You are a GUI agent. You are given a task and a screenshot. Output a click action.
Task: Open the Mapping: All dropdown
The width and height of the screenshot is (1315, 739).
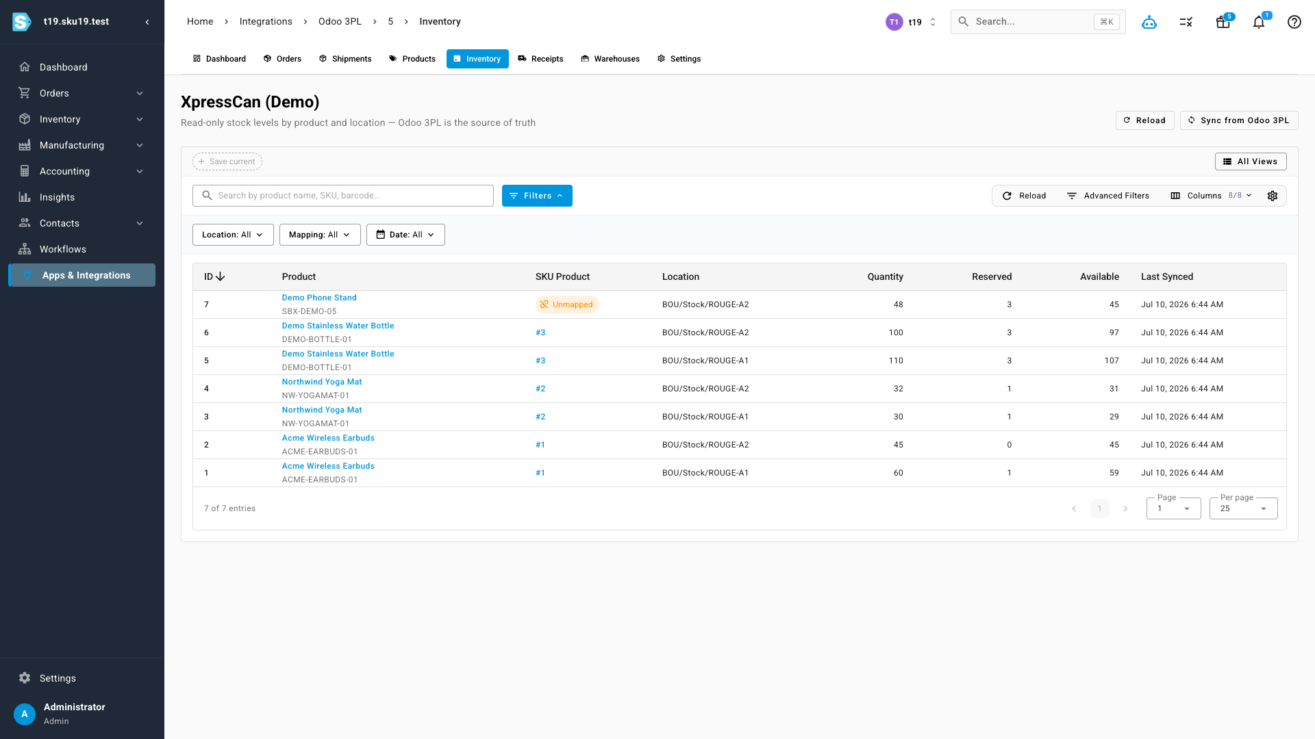[x=320, y=235]
